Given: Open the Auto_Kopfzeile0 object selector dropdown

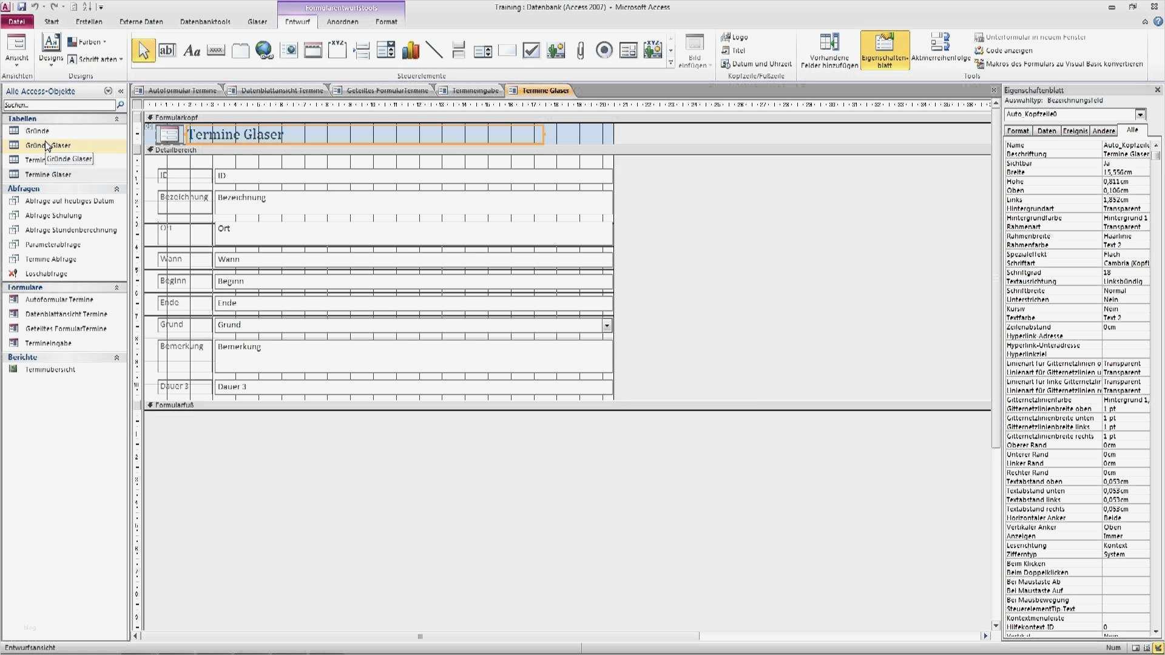Looking at the screenshot, I should [x=1140, y=115].
